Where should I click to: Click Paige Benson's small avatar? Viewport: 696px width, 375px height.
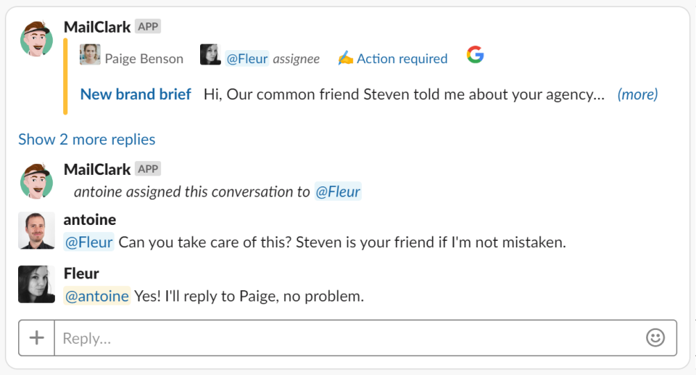pos(90,55)
